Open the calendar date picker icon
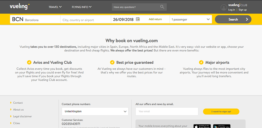Image resolution: width=262 pixels, height=128 pixels. tap(138, 19)
